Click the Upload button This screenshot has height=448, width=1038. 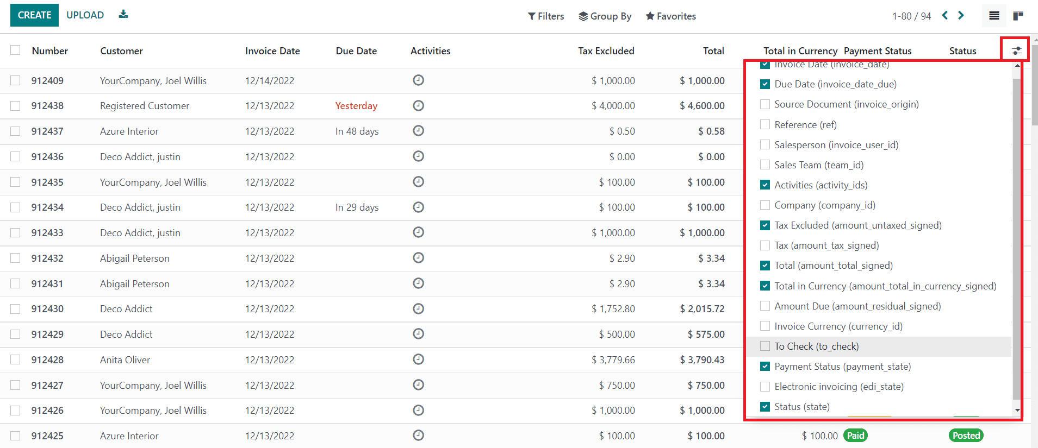(85, 15)
